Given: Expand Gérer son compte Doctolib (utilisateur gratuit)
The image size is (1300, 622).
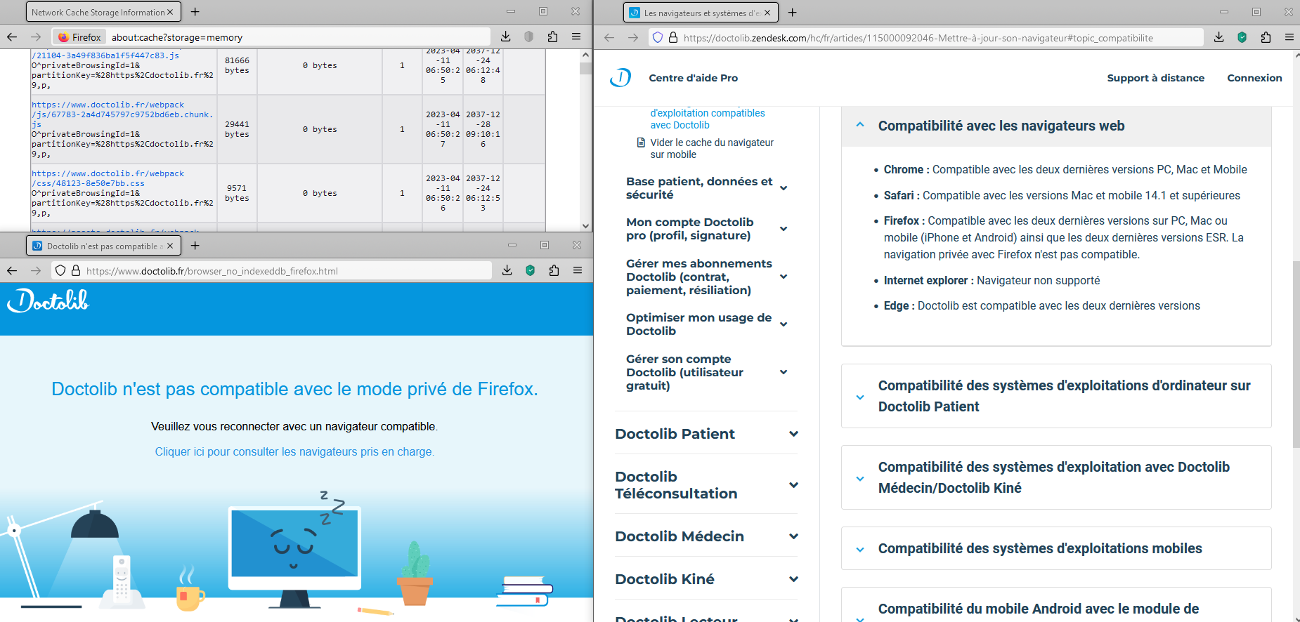Looking at the screenshot, I should pos(784,372).
